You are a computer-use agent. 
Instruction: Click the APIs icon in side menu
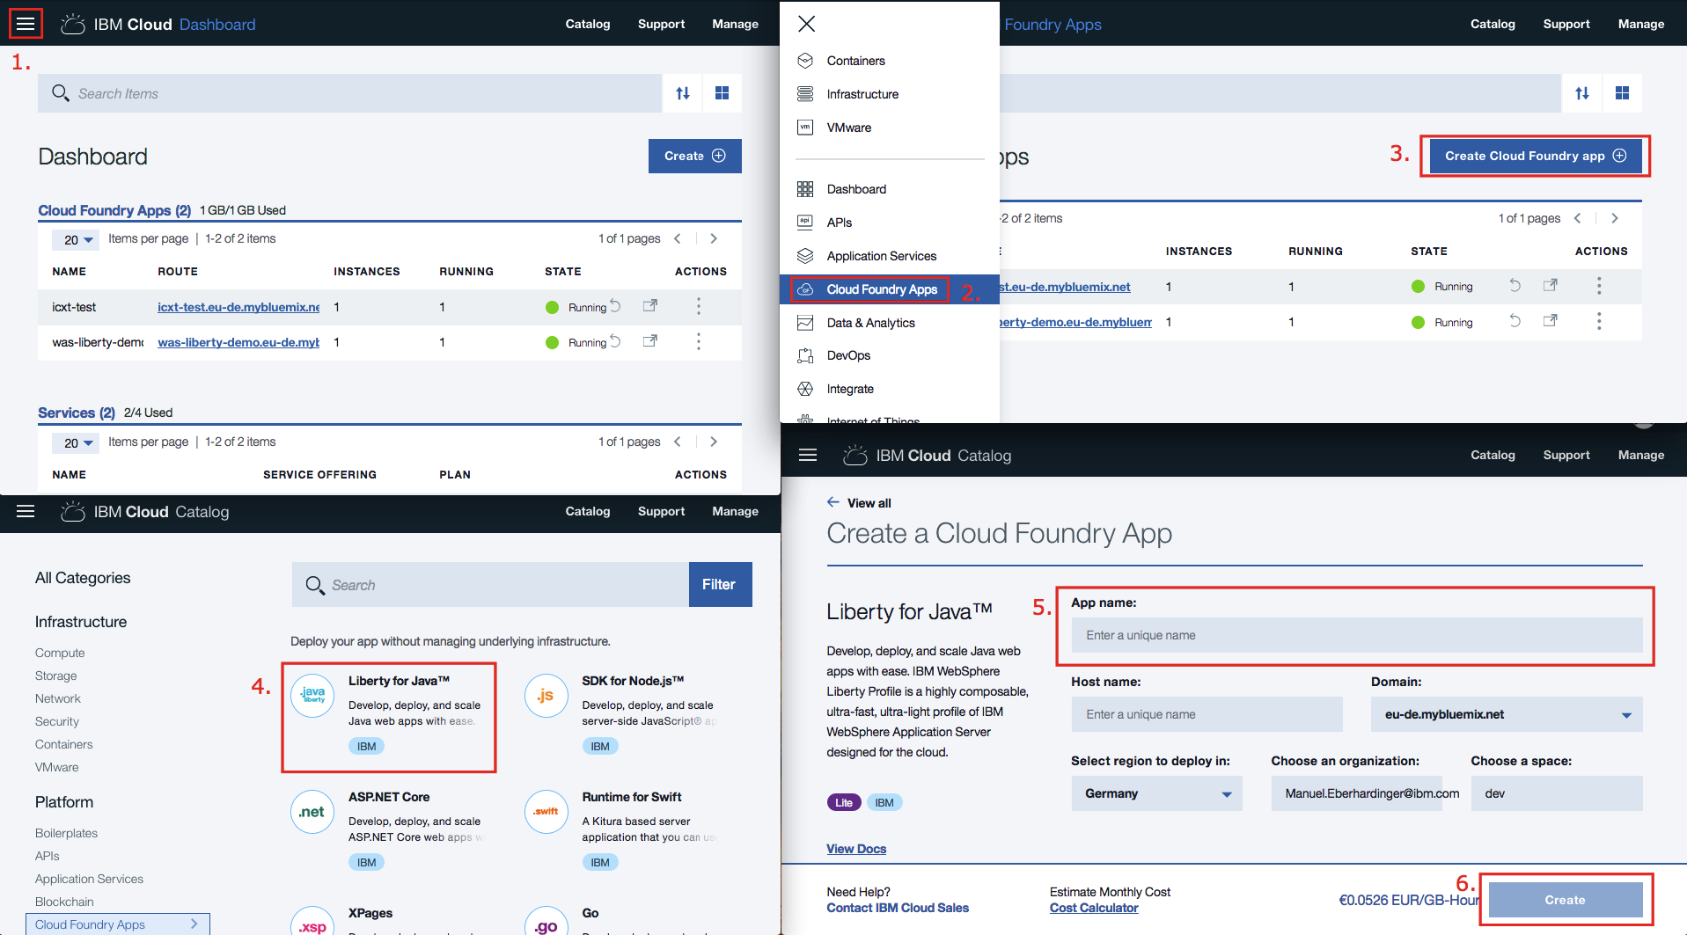(x=805, y=223)
